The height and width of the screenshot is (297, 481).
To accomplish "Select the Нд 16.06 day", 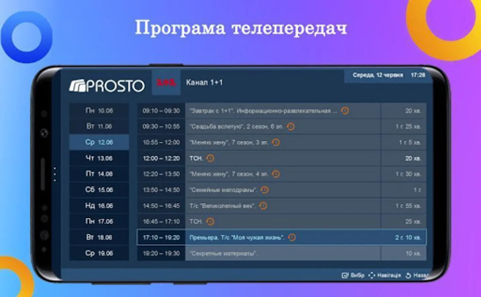I will tap(99, 206).
